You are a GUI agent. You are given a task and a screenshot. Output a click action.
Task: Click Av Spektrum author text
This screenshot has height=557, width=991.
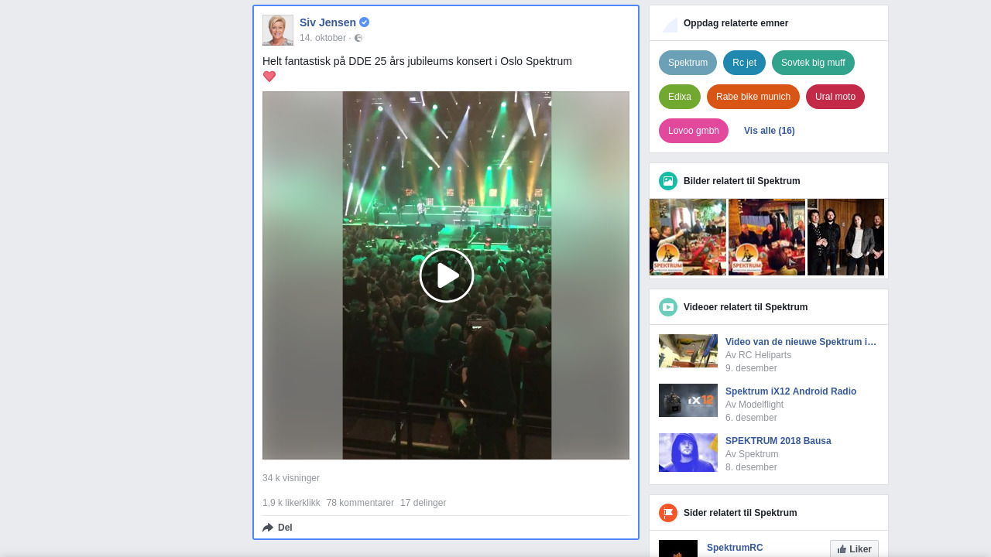[752, 454]
